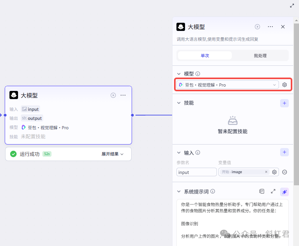The image size is (299, 246).
Task: Click the 参数名 column label
Action: [x=183, y=163]
